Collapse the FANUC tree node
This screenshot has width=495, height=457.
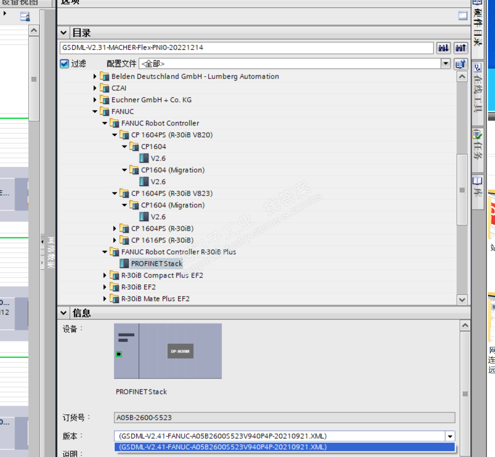coord(95,111)
